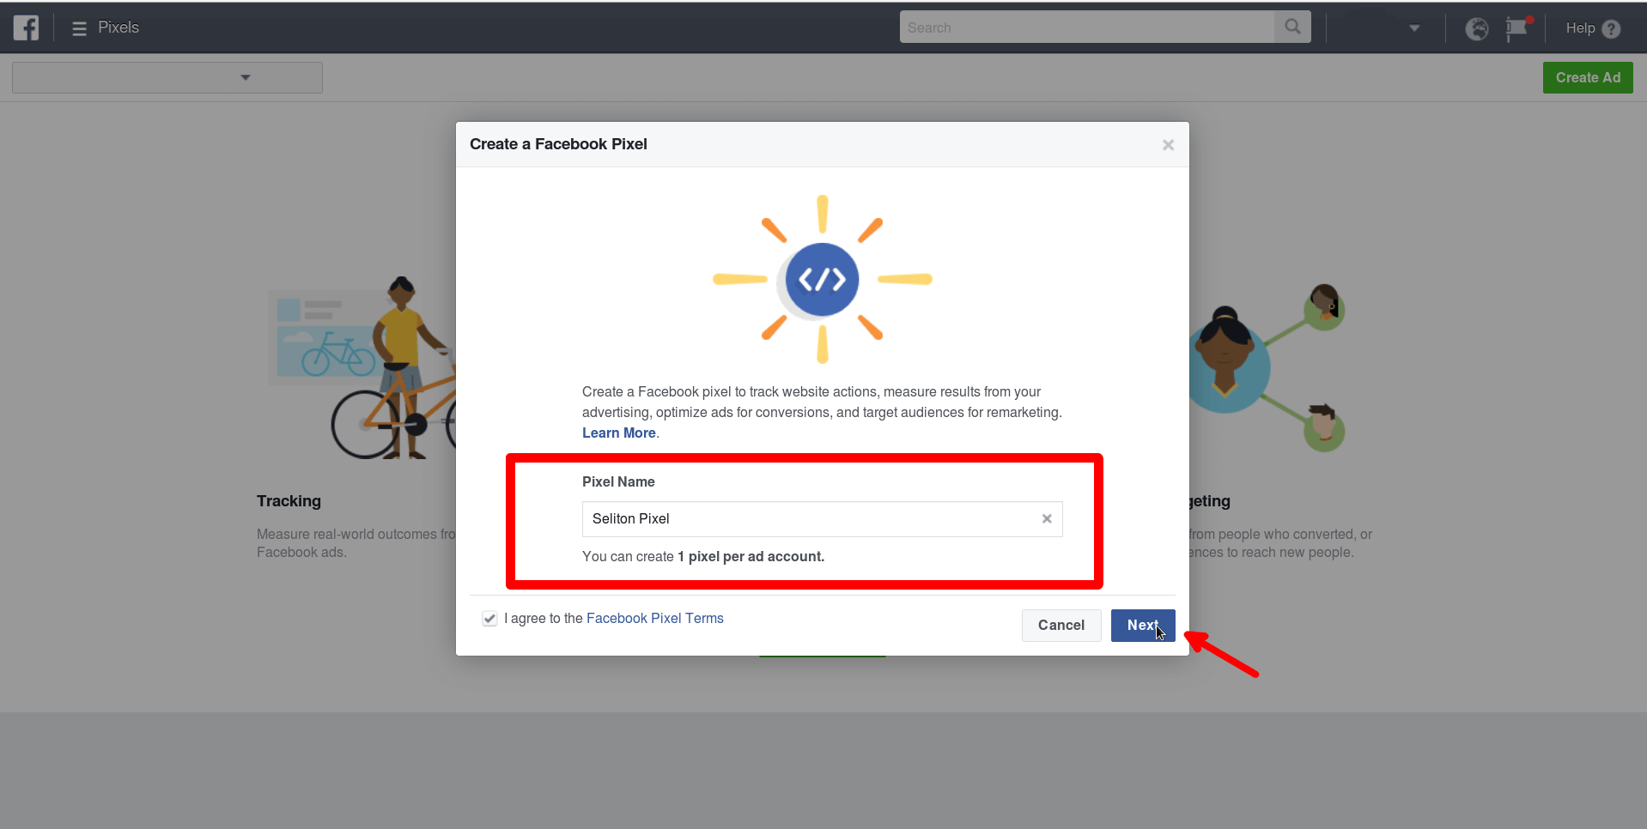Expand the ad account selector dropdown
The height and width of the screenshot is (829, 1647).
tap(167, 77)
